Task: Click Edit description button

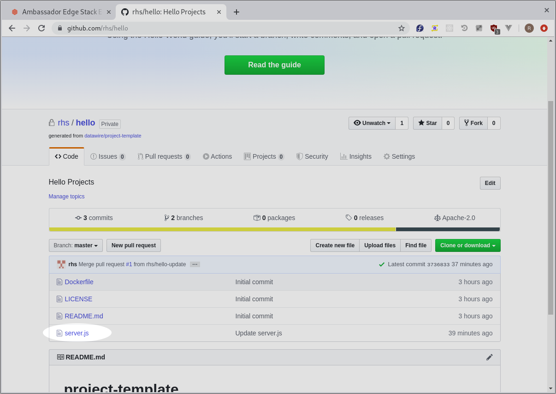Action: click(x=490, y=183)
